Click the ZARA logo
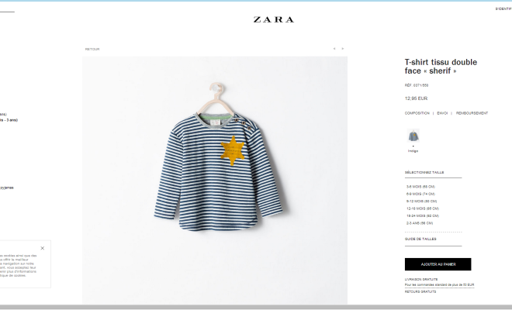The image size is (512, 310). pyautogui.click(x=274, y=19)
